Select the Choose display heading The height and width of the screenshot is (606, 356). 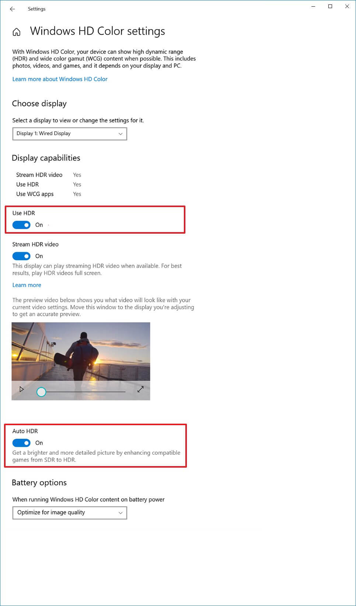point(39,104)
